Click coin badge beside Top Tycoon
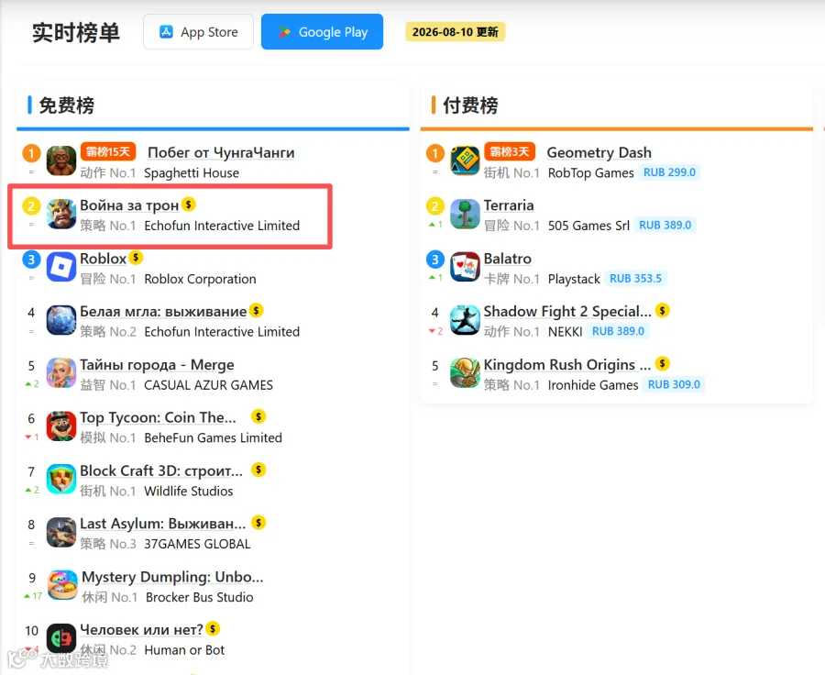 (x=258, y=416)
